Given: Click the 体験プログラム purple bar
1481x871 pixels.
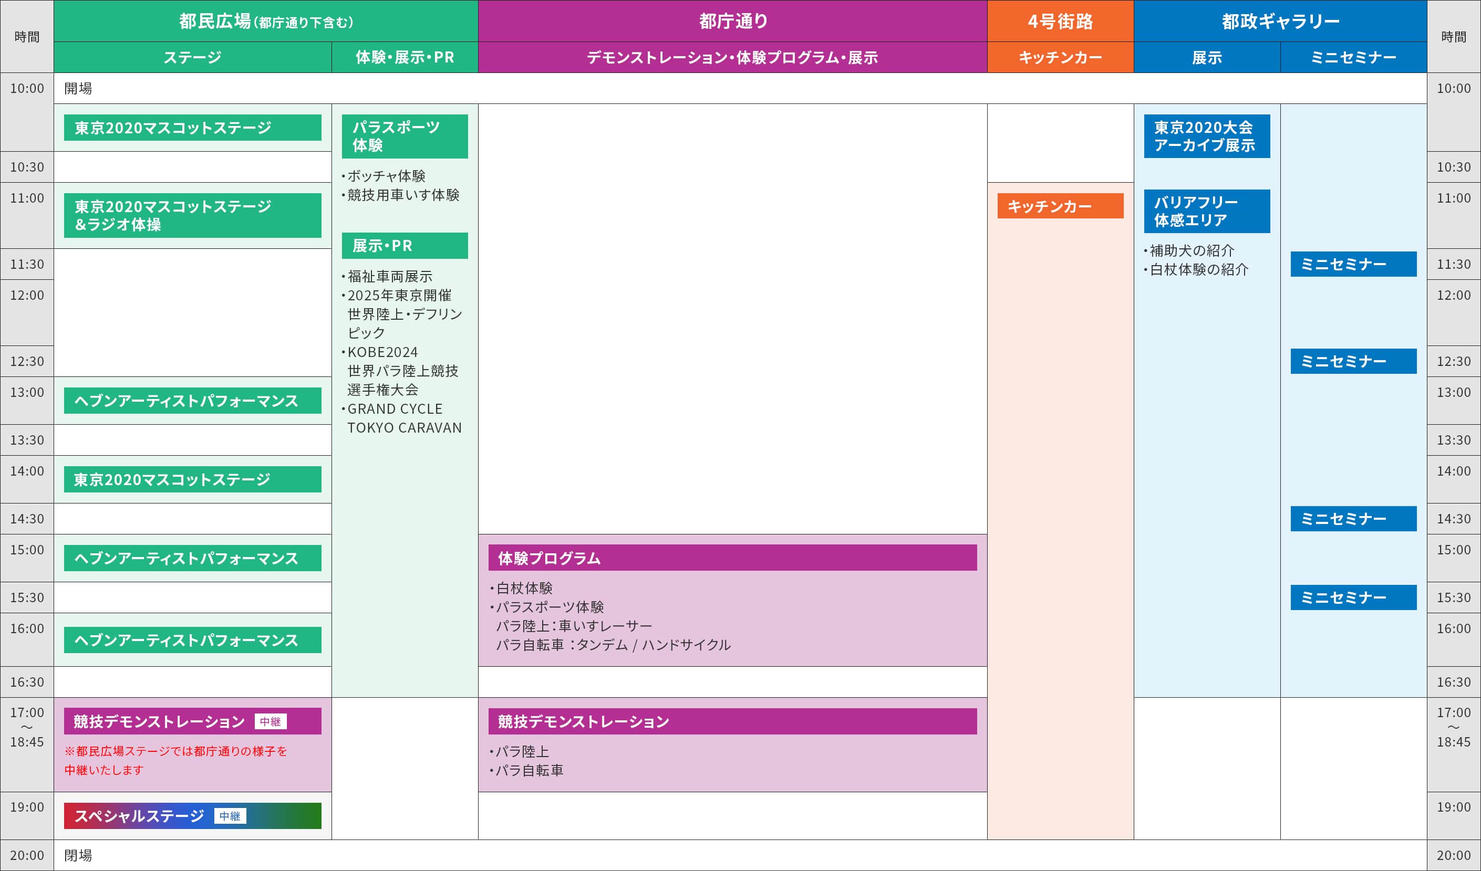Looking at the screenshot, I should coord(732,558).
